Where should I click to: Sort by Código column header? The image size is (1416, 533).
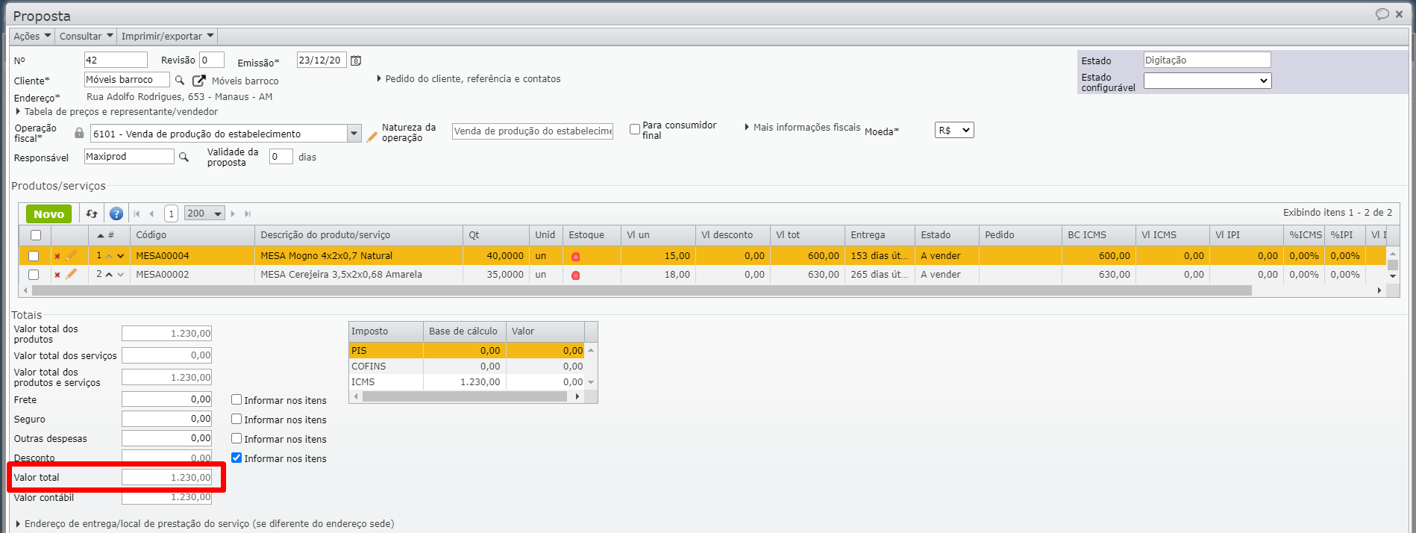192,235
